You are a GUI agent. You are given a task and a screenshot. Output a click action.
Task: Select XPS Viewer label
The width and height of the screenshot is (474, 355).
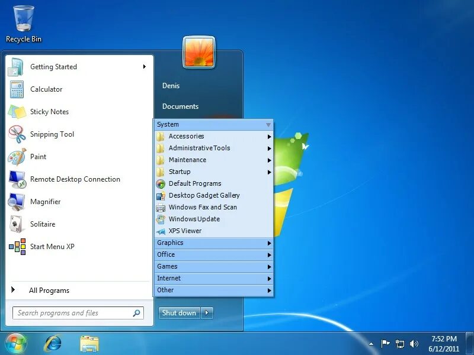(185, 231)
